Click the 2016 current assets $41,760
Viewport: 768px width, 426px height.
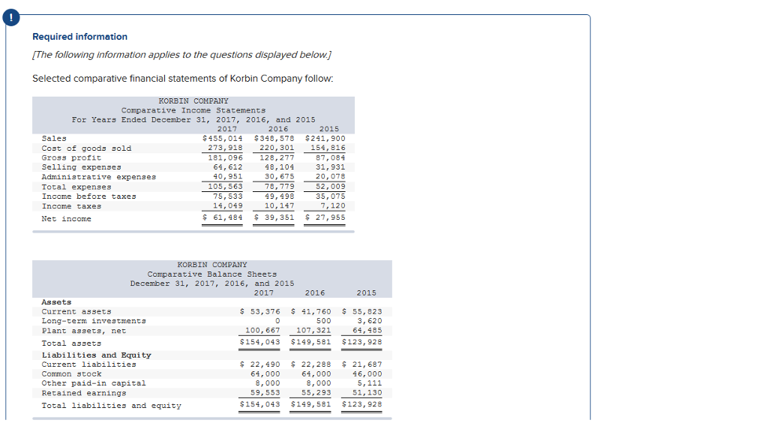pyautogui.click(x=311, y=311)
